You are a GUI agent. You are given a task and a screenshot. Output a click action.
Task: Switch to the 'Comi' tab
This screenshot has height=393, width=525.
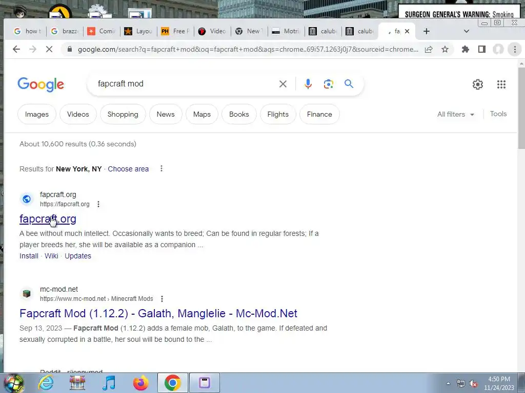(x=101, y=31)
